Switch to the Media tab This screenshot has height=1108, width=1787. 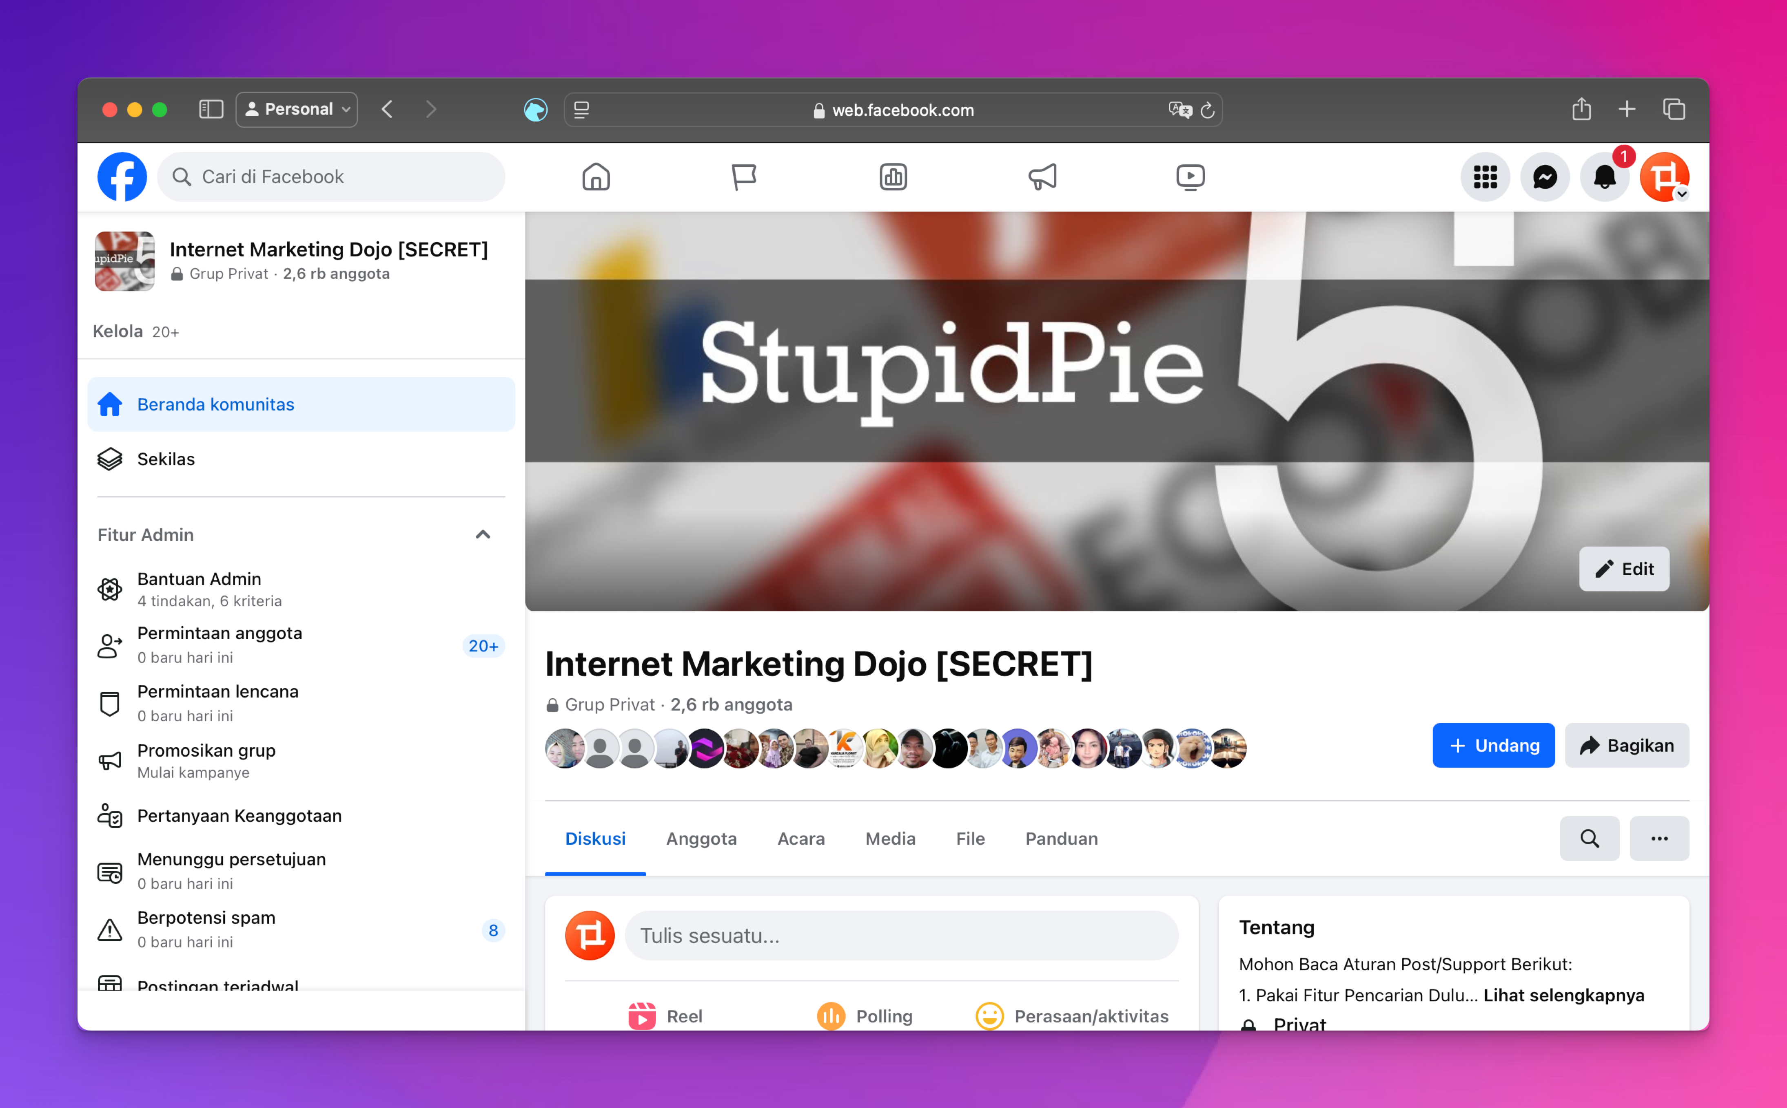[x=890, y=838]
